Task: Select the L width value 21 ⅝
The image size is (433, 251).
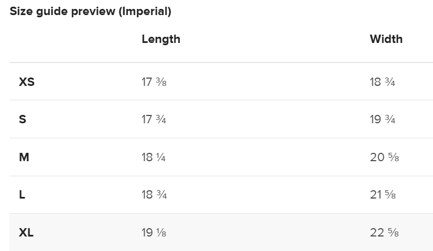Action: (x=383, y=195)
